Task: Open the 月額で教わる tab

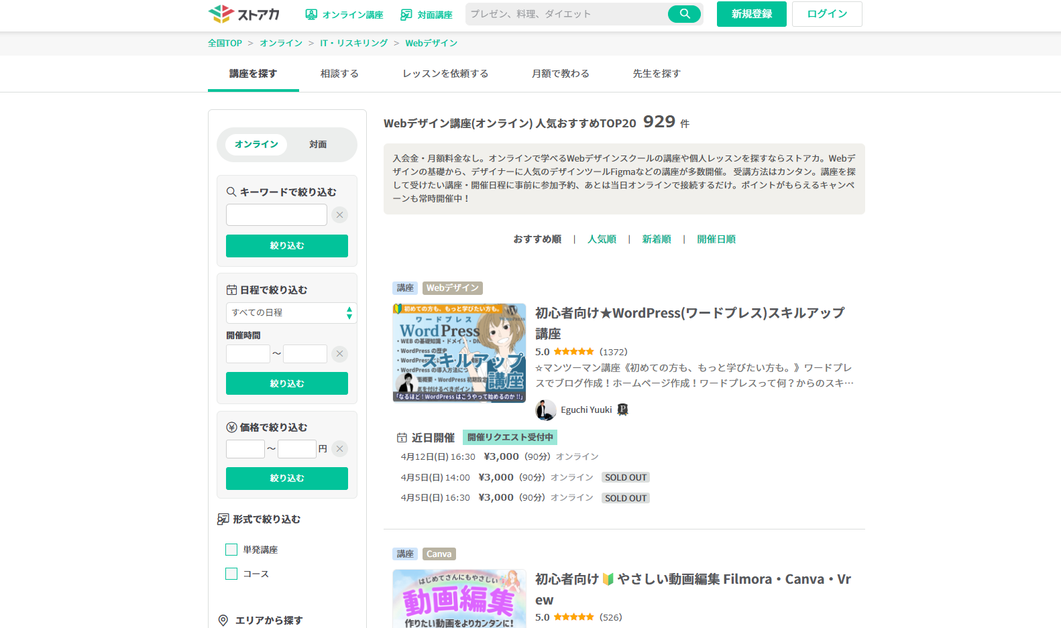Action: tap(561, 74)
